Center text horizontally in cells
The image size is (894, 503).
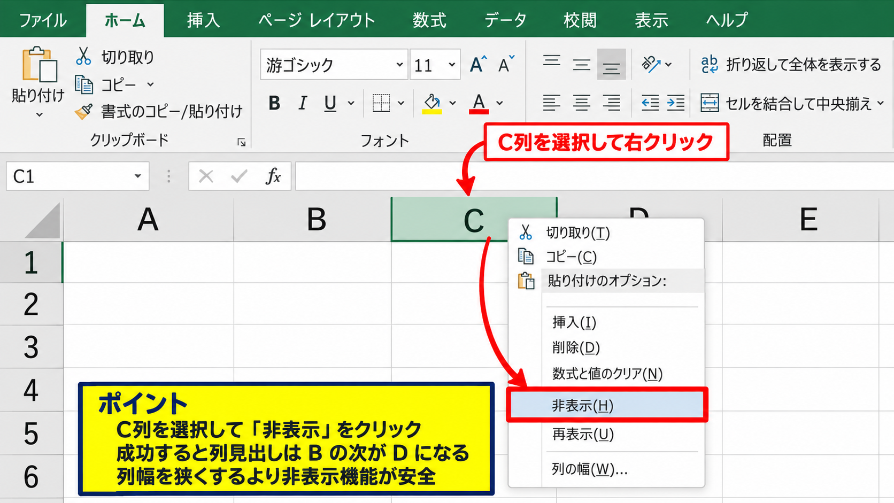pyautogui.click(x=581, y=103)
